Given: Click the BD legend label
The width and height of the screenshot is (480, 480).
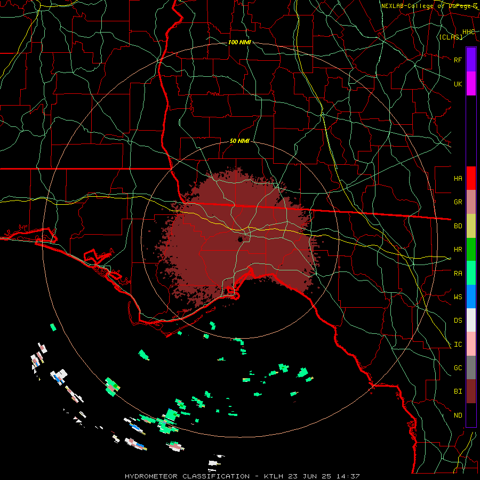Looking at the screenshot, I should (x=458, y=226).
